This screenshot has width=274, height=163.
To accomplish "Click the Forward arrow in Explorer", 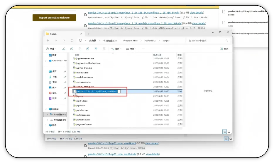I will click(56, 41).
